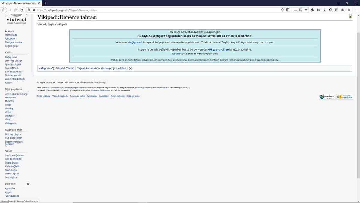Open the Firefox Account menu

click(342, 10)
